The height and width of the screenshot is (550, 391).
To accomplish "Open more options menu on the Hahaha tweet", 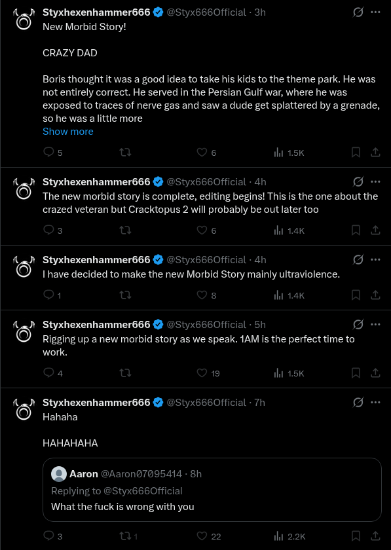I will tap(375, 402).
